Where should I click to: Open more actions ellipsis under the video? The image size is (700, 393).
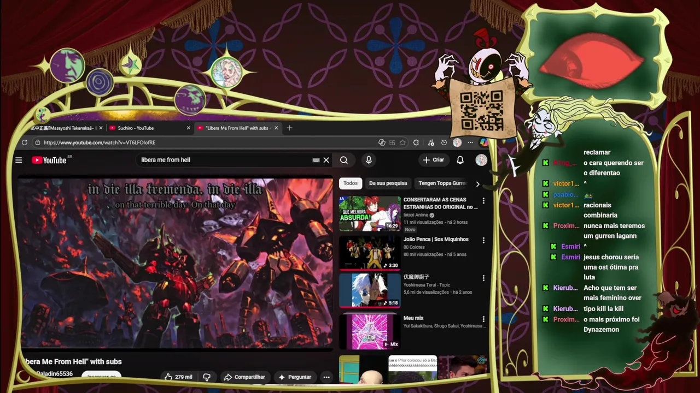coord(326,377)
